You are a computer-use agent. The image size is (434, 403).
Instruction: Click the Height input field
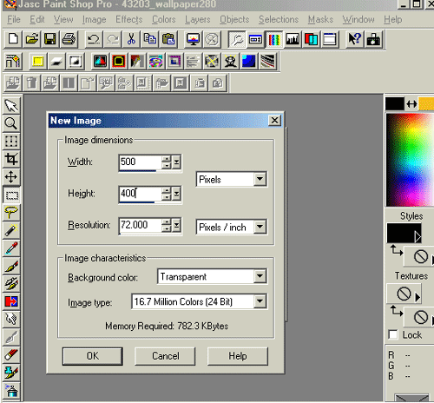(140, 194)
